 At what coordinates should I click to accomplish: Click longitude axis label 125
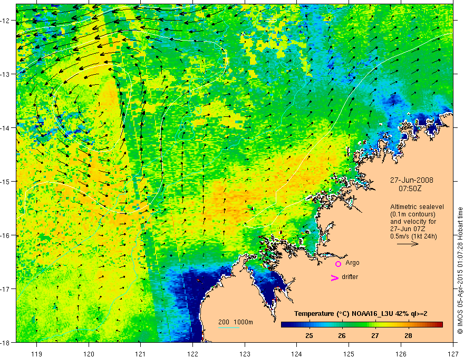coord(349,354)
